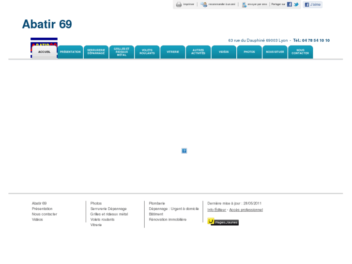
Task: Open the Présentation tab
Action: (70, 52)
